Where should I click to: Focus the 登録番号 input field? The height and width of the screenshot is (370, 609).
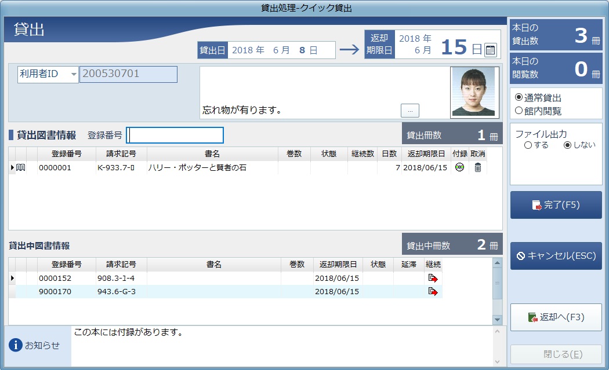(x=175, y=135)
